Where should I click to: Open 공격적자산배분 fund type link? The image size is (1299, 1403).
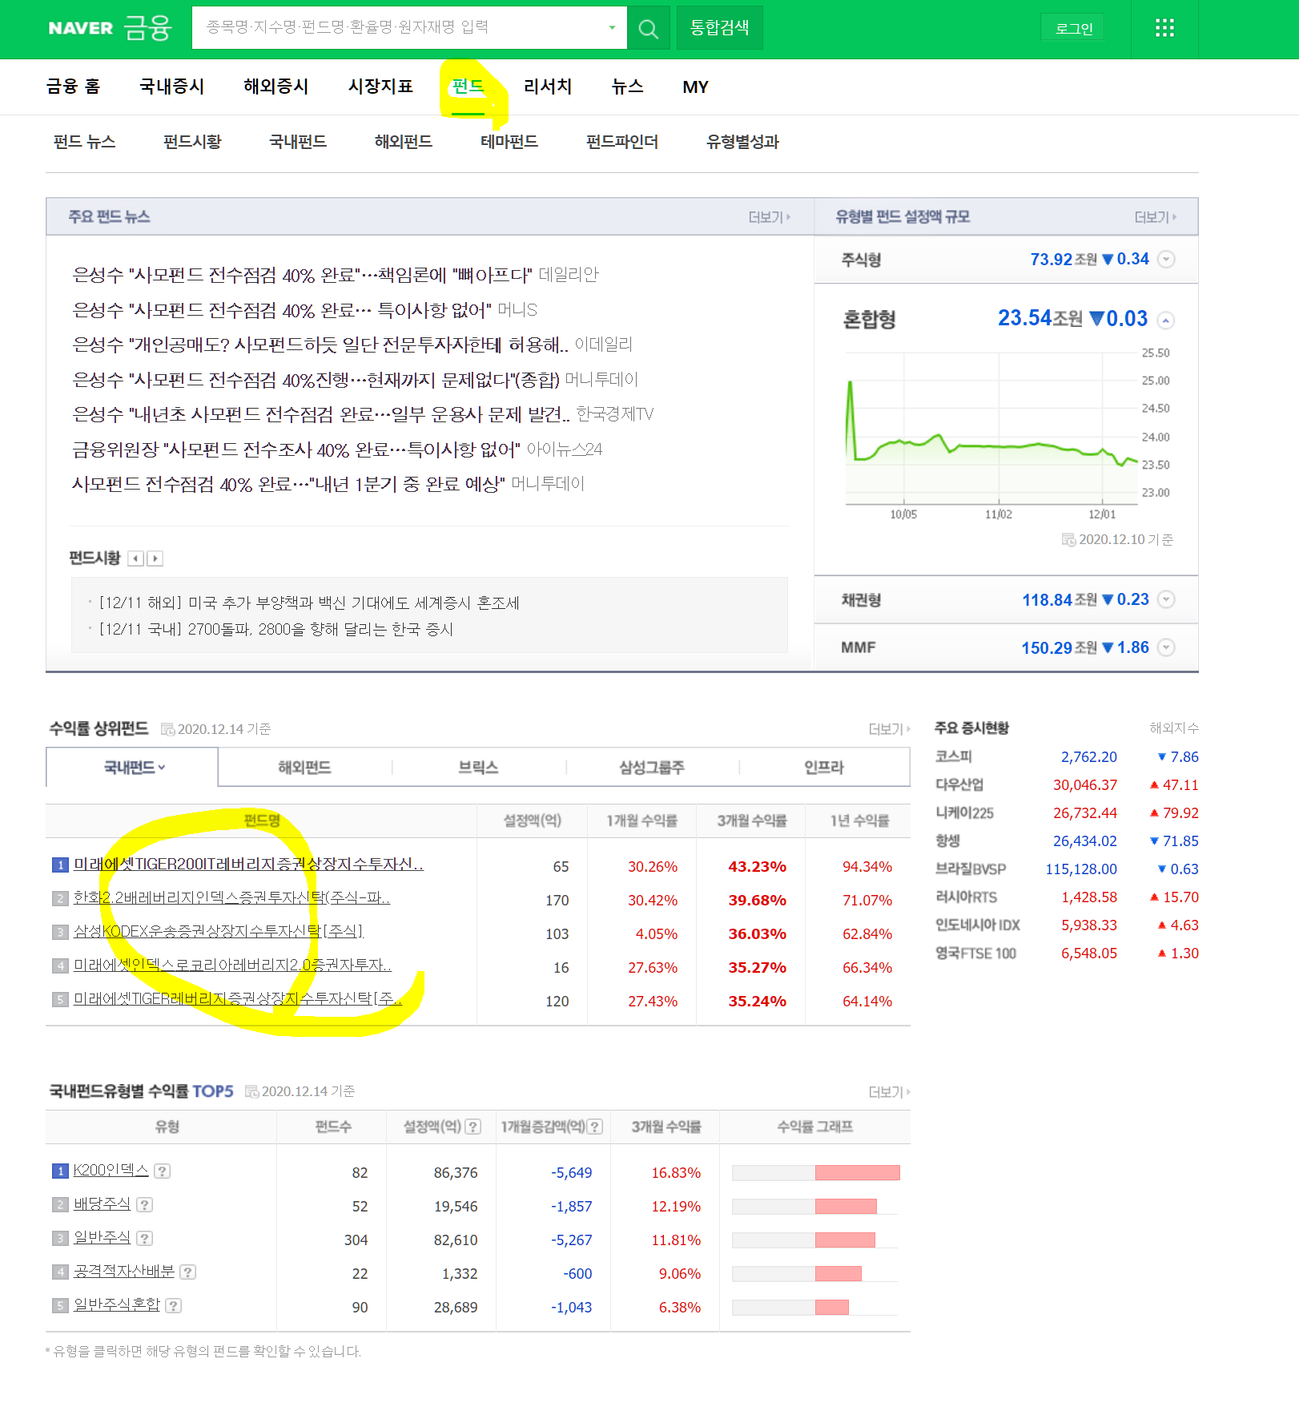(124, 1272)
